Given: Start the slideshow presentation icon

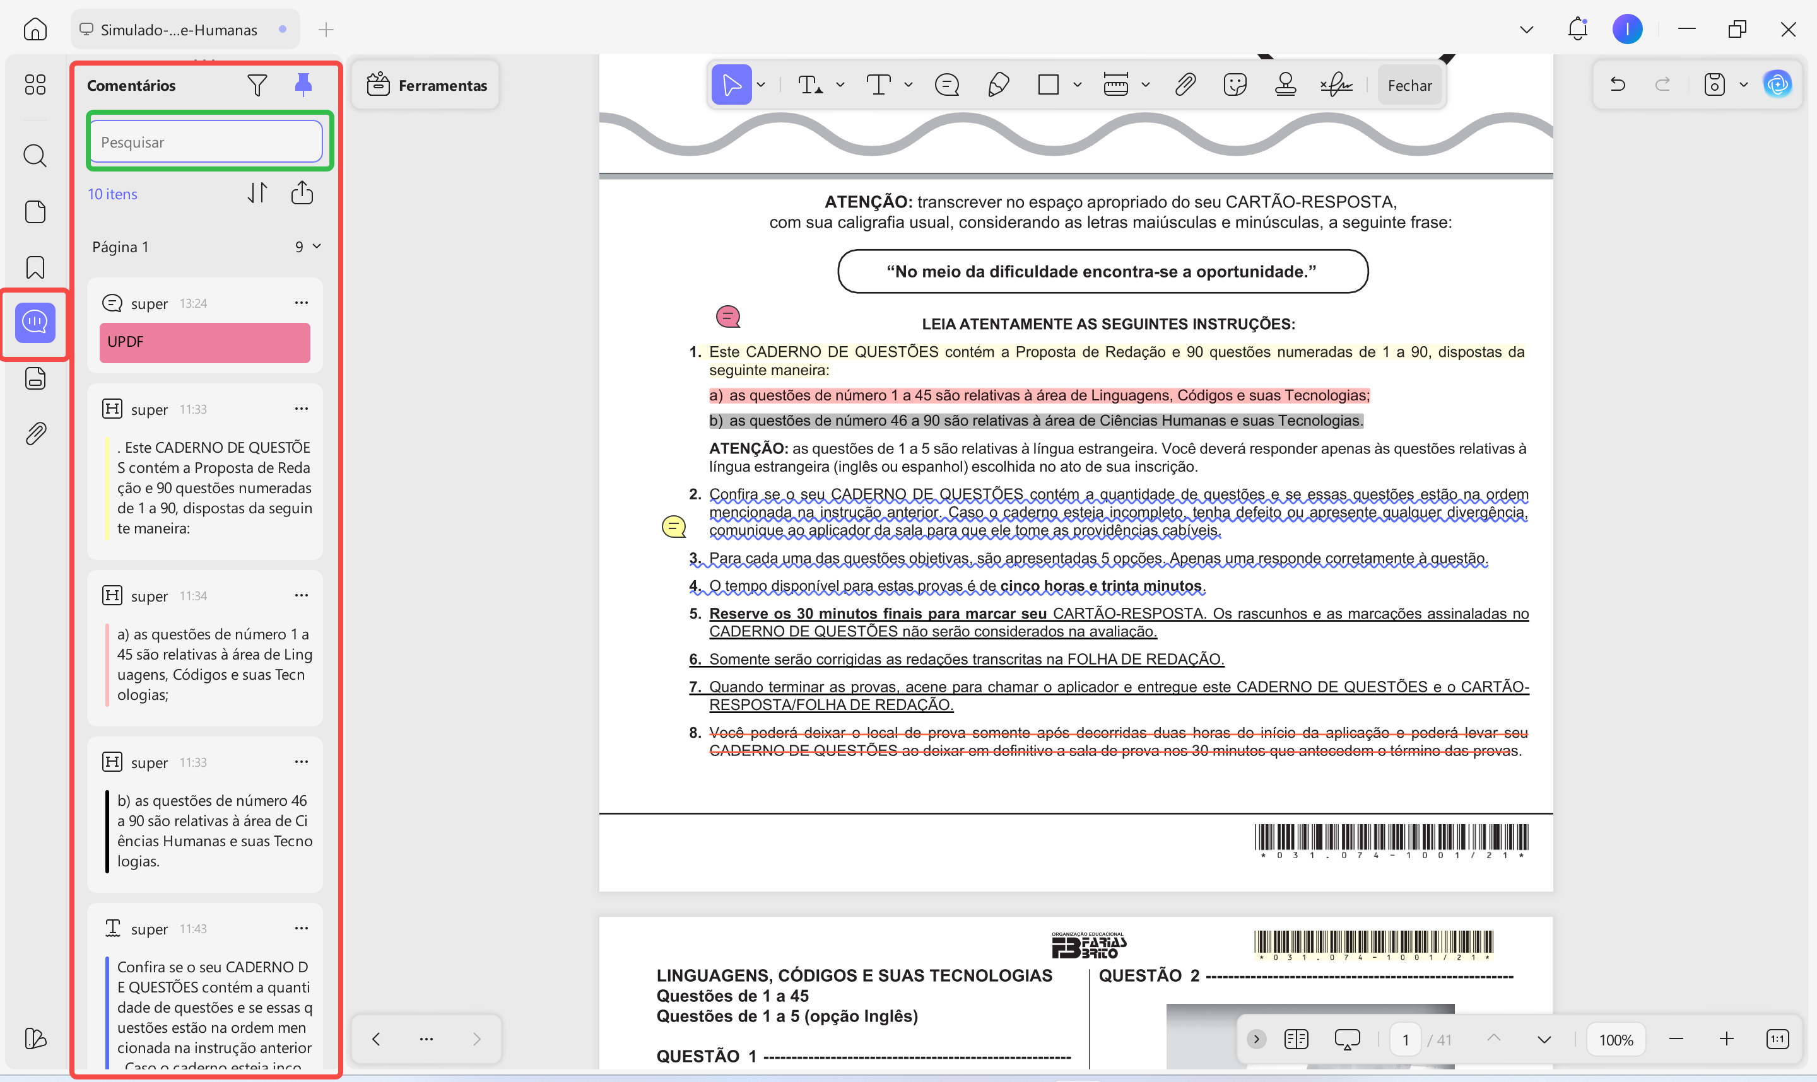Looking at the screenshot, I should 1346,1039.
